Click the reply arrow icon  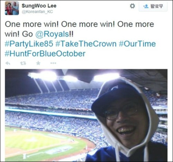coord(8,63)
